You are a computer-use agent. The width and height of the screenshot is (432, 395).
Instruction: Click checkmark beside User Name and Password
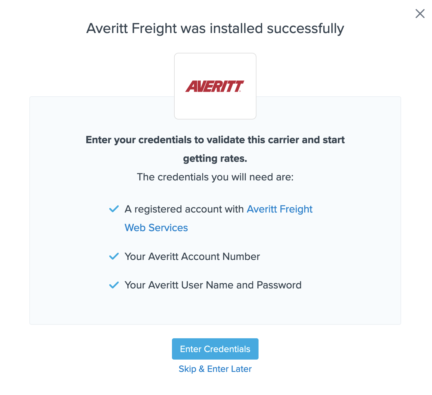point(114,285)
